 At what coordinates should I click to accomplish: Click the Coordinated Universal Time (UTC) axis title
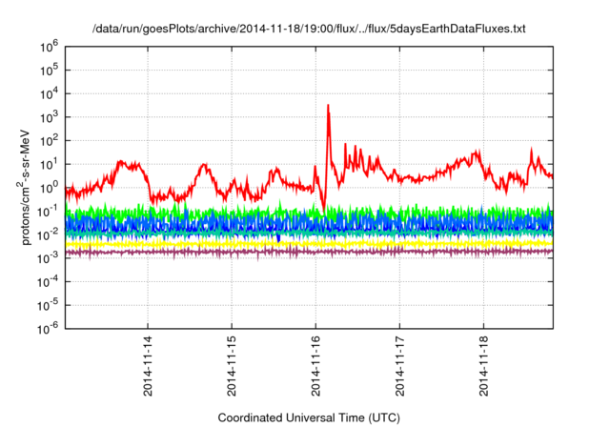click(x=309, y=418)
